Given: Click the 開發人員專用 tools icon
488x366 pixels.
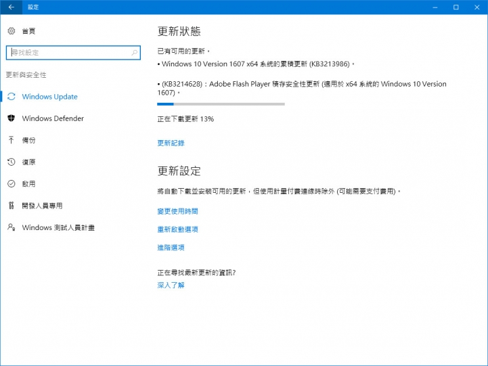Looking at the screenshot, I should (12, 206).
